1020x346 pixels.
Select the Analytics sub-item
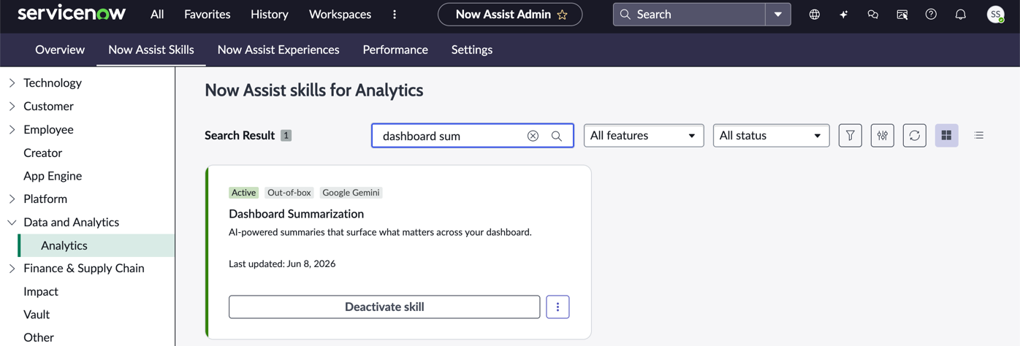tap(96, 245)
